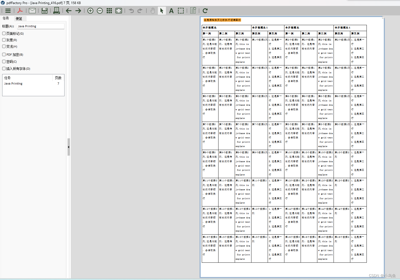This screenshot has width=400, height=280.
Task: Click the page count 7 cell
Action: pos(58,84)
